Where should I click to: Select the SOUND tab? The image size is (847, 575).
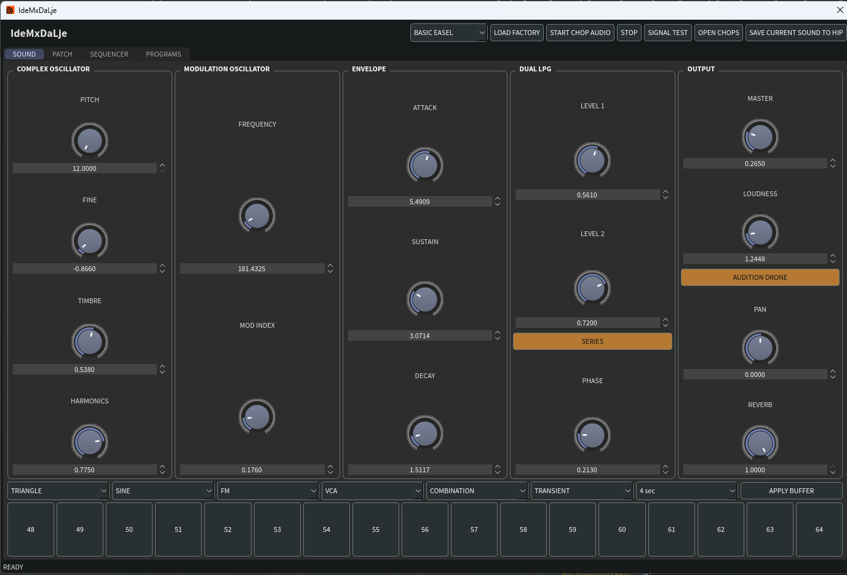point(24,54)
